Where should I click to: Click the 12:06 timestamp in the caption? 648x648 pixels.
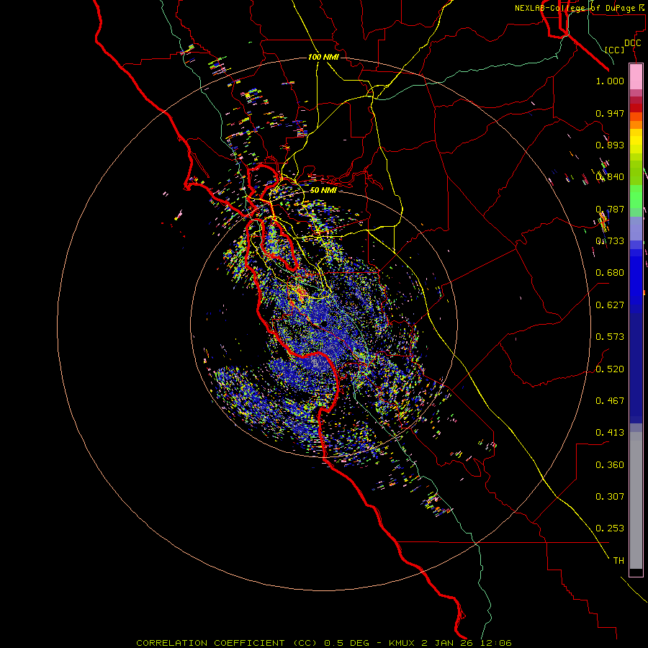coord(497,643)
